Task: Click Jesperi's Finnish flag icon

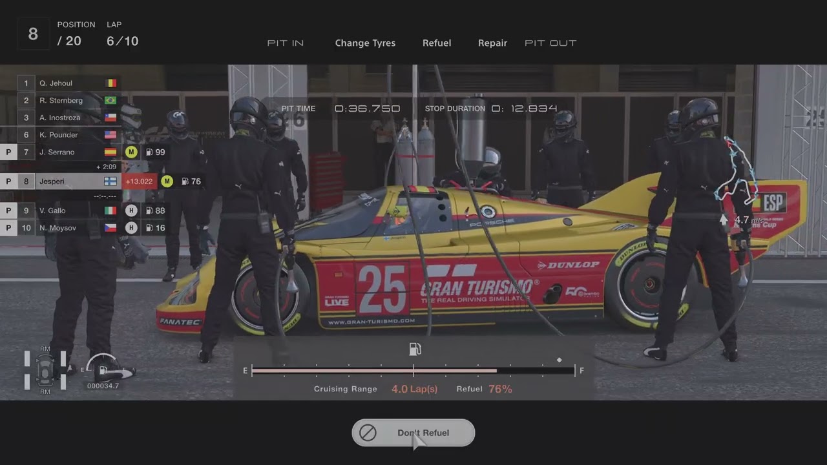Action: pos(111,181)
